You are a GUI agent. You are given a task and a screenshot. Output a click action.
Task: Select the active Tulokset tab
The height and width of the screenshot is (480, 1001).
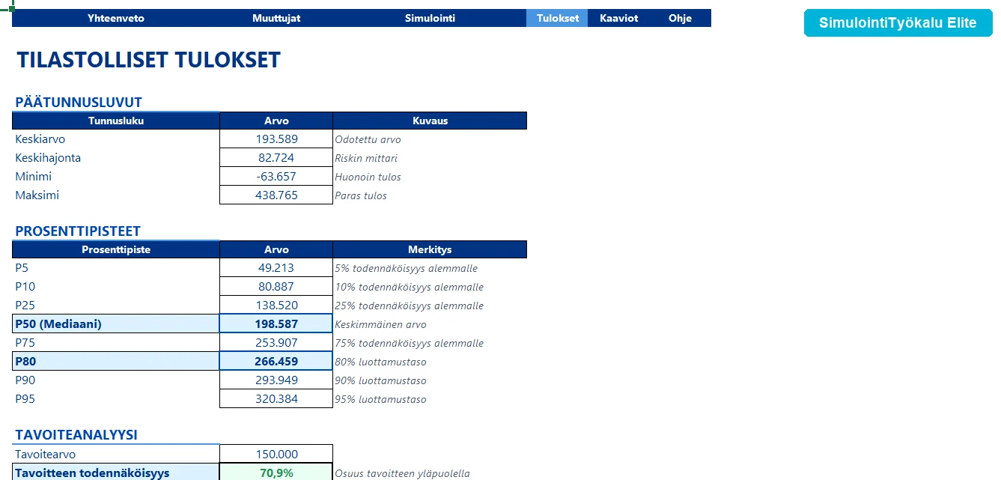tap(558, 18)
